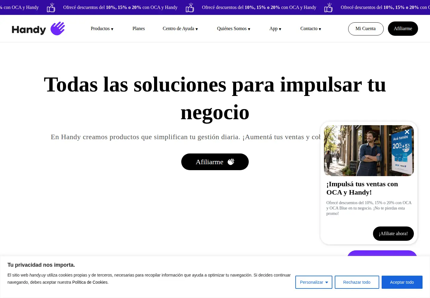
Task: Click the "Todas las soluciones para impulsar tu negocio" headline
Action: tap(215, 98)
